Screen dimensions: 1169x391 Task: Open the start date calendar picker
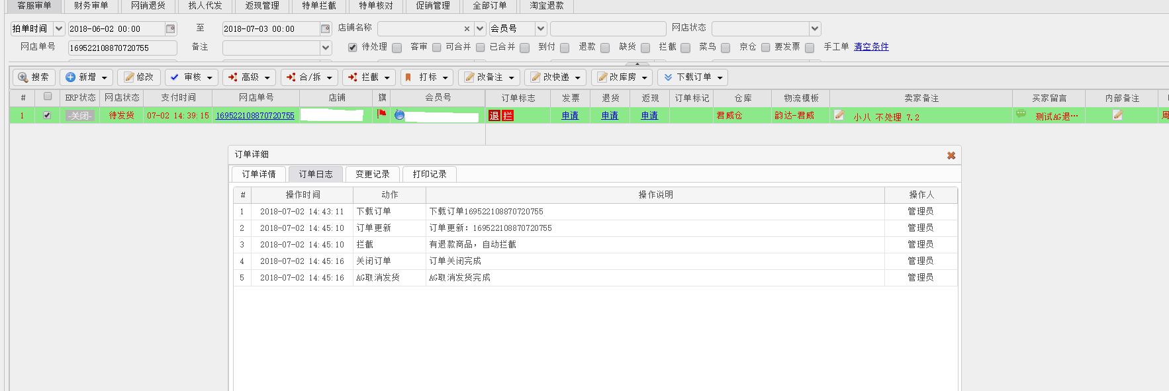pos(171,28)
